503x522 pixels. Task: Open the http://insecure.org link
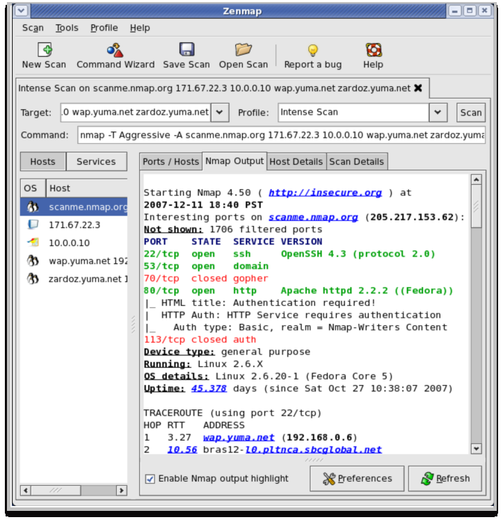[325, 193]
